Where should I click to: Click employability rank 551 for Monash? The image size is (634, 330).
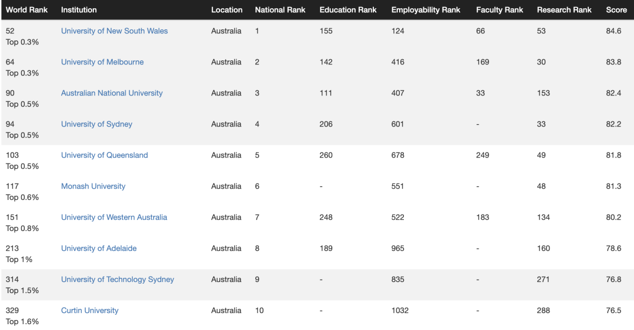pos(397,186)
